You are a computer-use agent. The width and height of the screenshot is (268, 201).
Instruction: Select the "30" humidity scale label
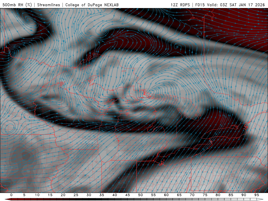click(x=89, y=195)
